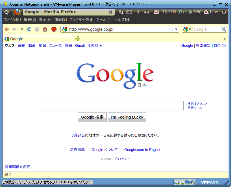Click the keyboard indicator icon

click(x=129, y=12)
